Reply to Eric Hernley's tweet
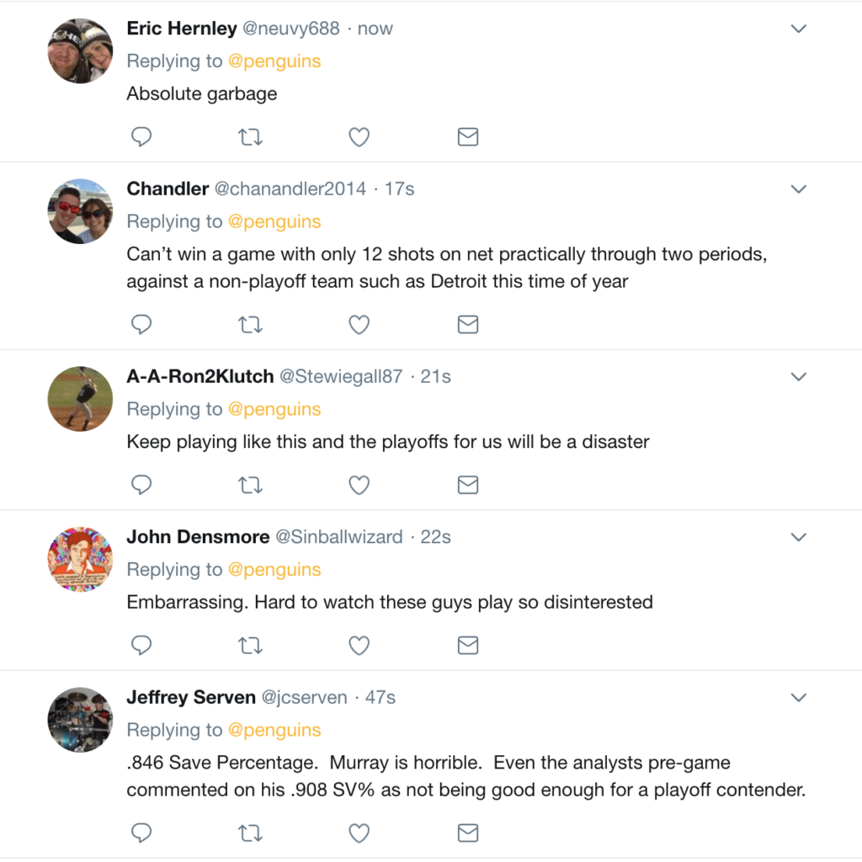 (x=142, y=136)
